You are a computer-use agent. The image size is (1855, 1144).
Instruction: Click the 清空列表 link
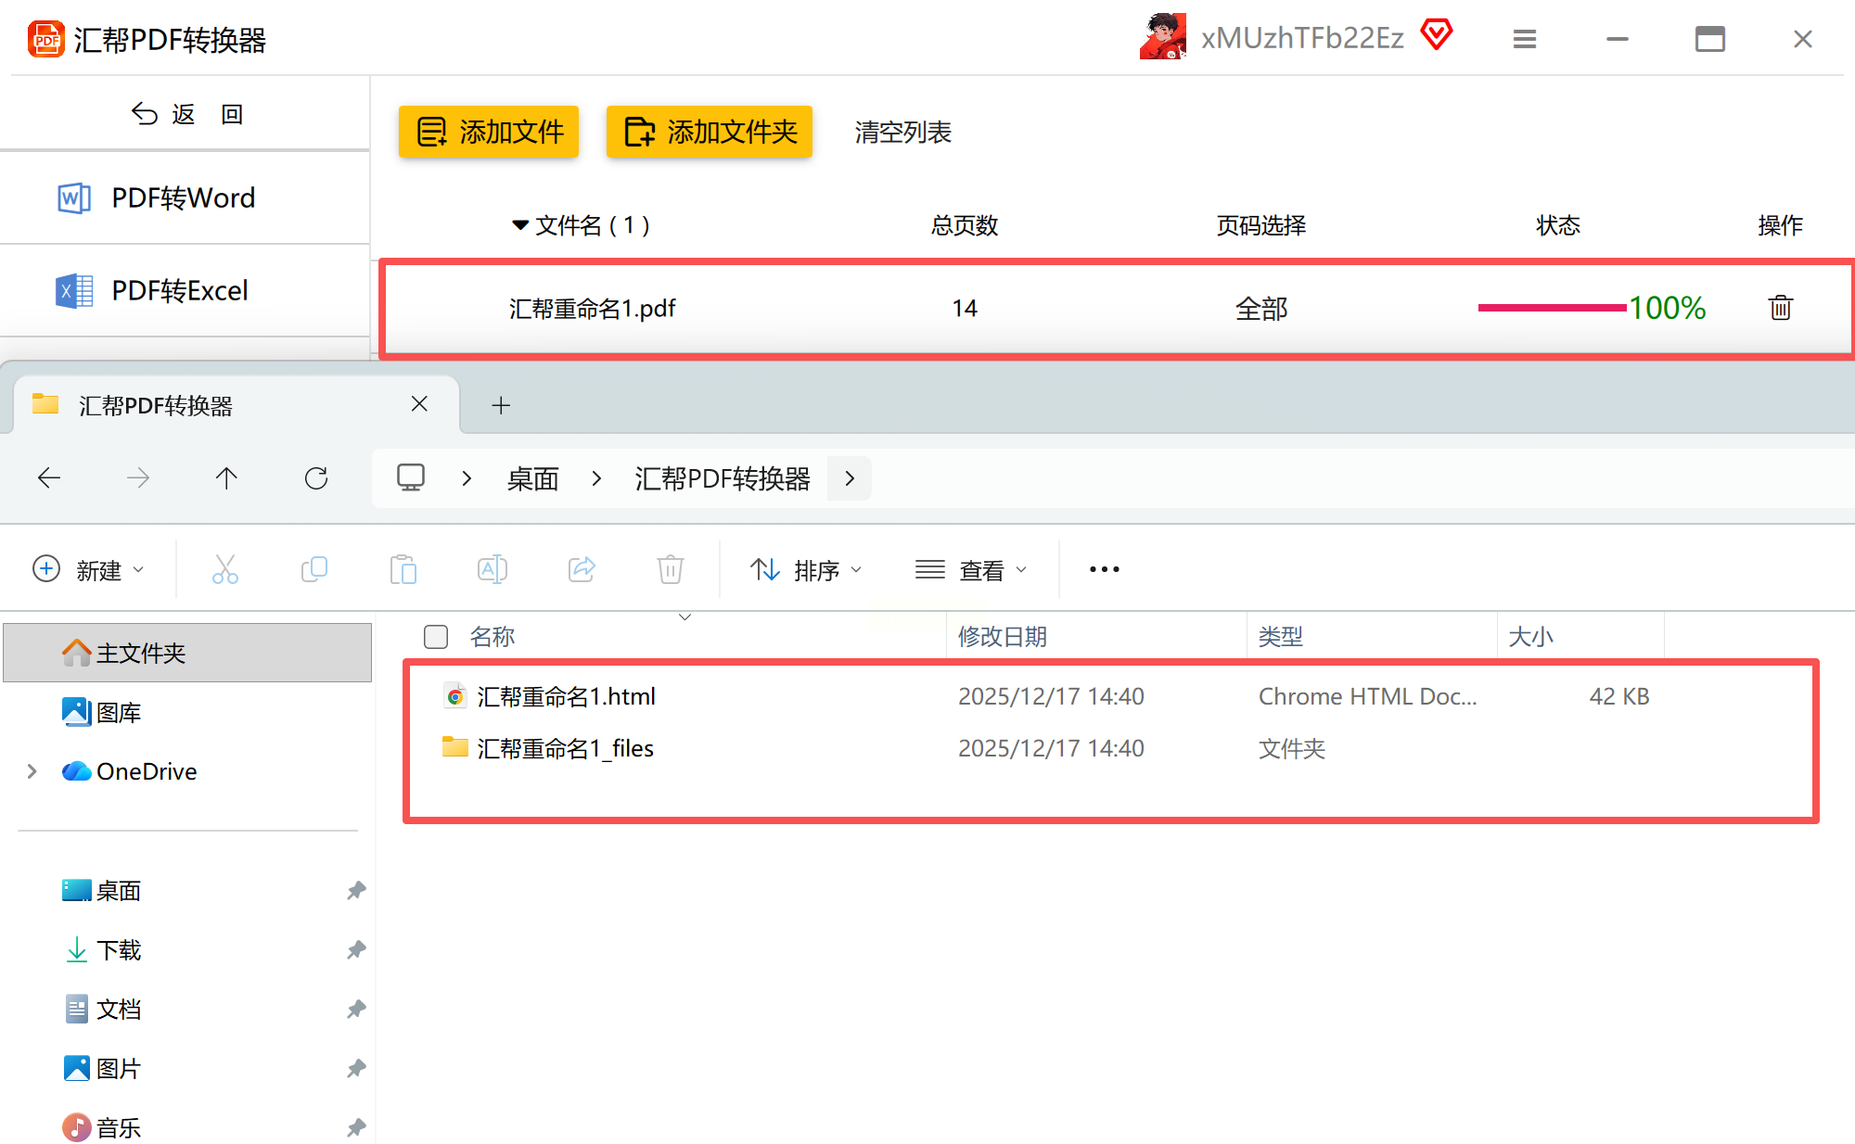902,133
